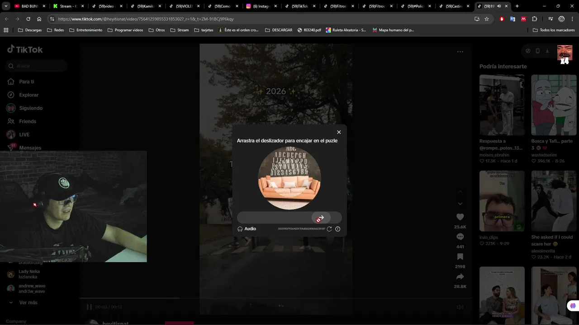Switch to Stream Kick tab
This screenshot has width=579, height=325.
click(x=68, y=6)
